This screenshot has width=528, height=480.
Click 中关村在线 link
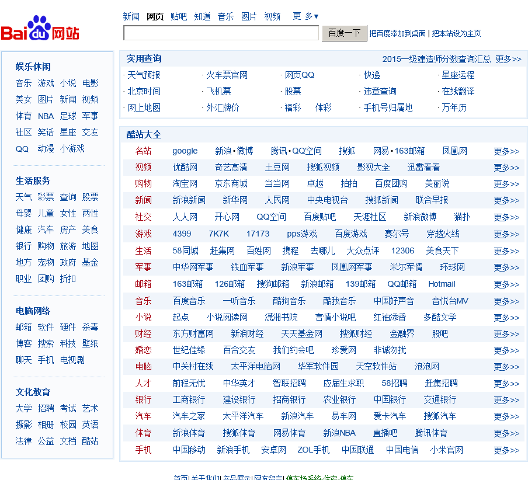tap(193, 366)
